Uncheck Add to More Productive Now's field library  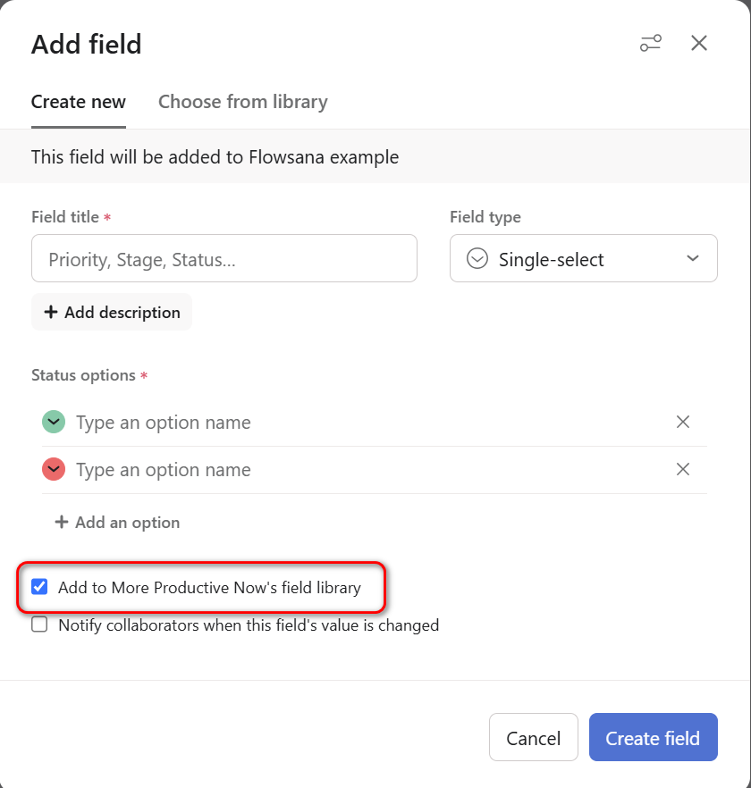(39, 587)
